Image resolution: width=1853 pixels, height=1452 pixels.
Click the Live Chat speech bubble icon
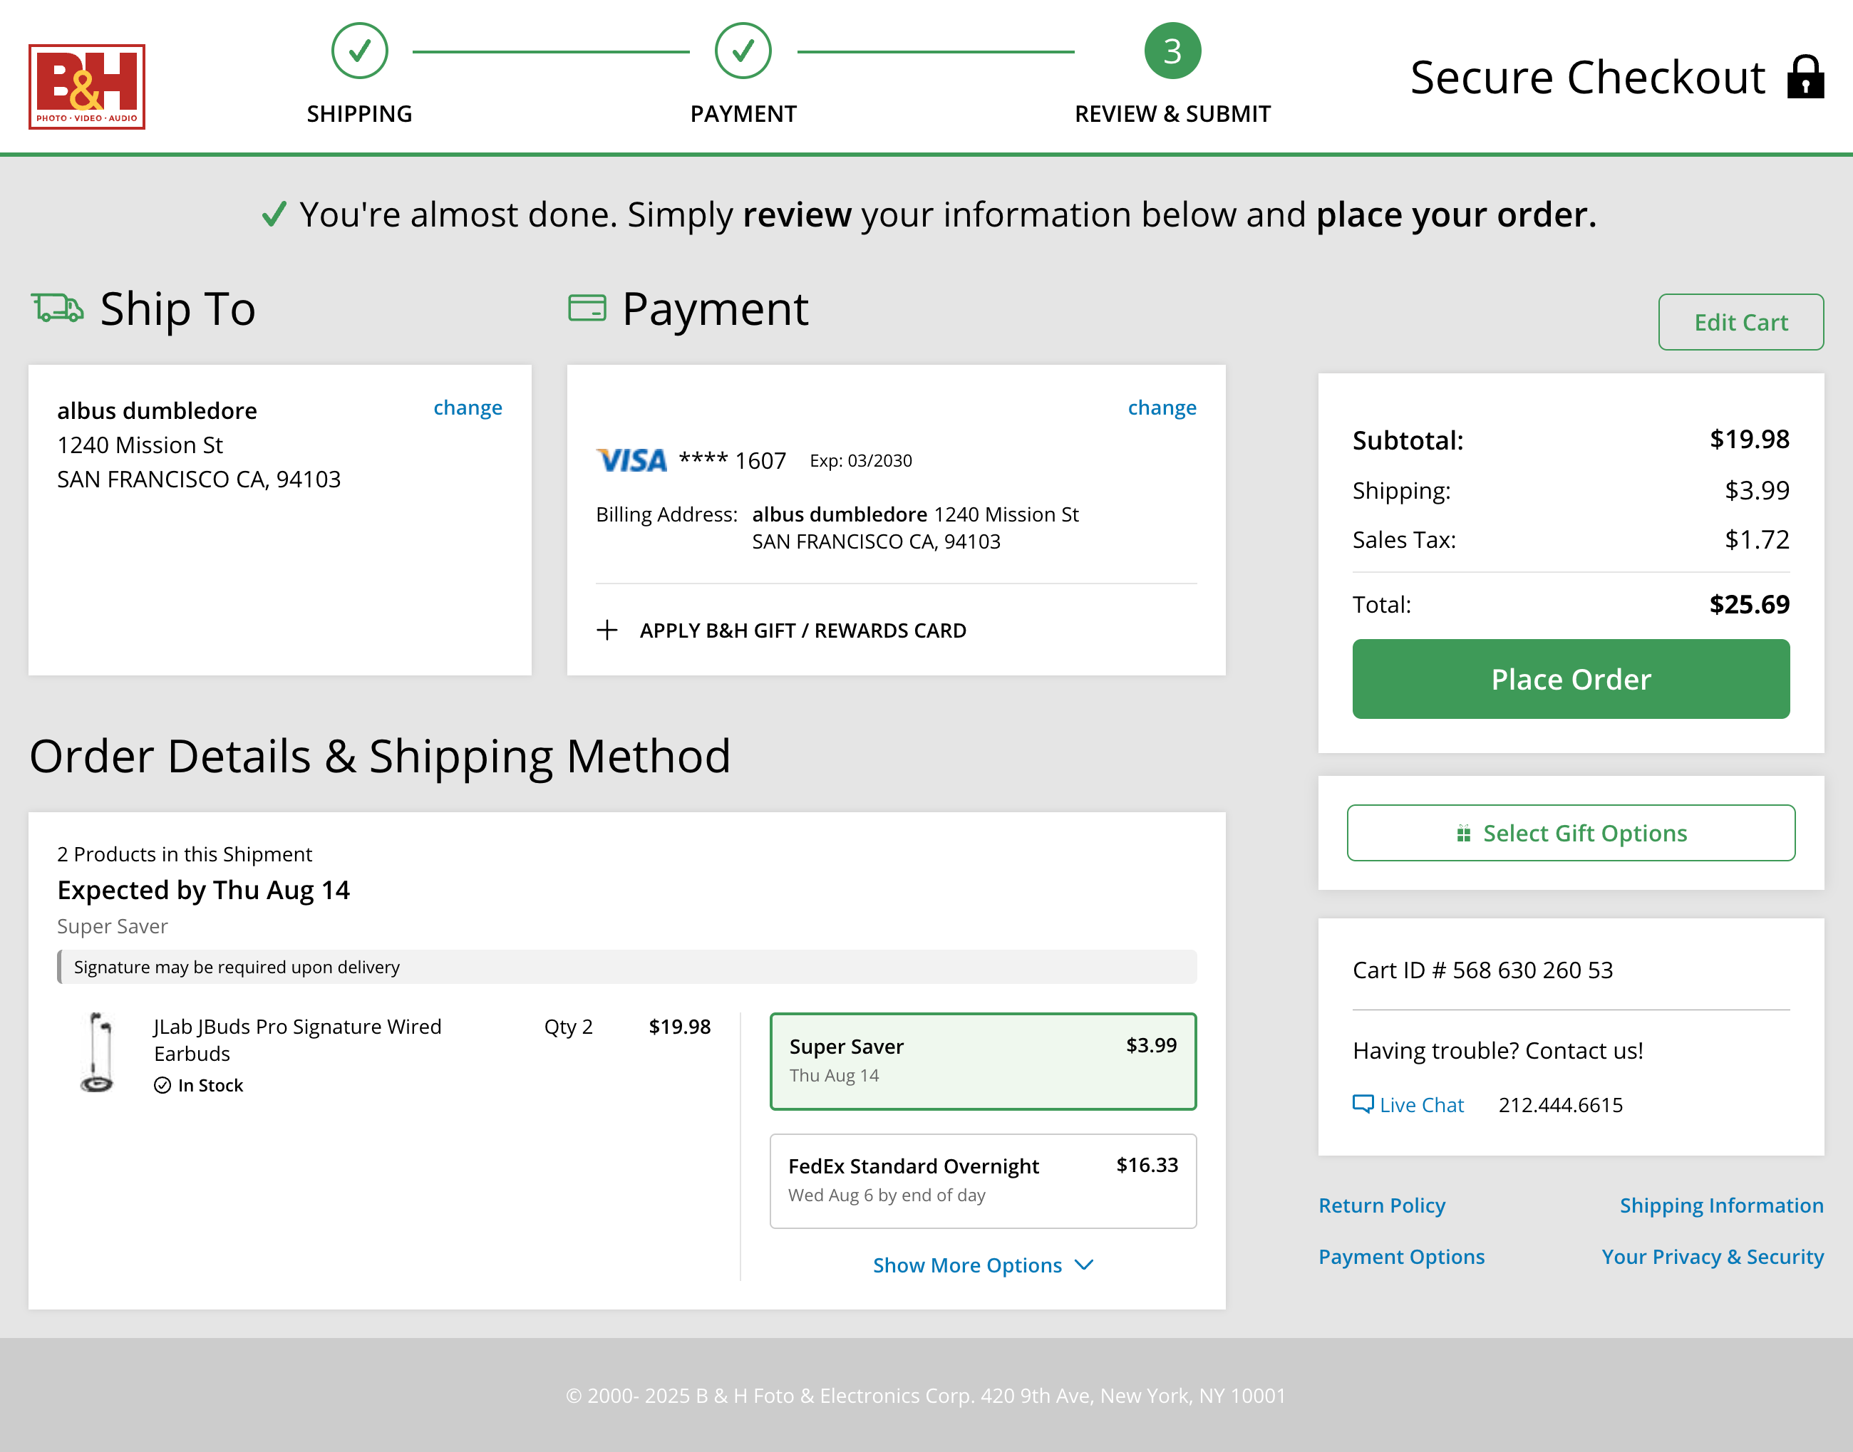click(1363, 1104)
